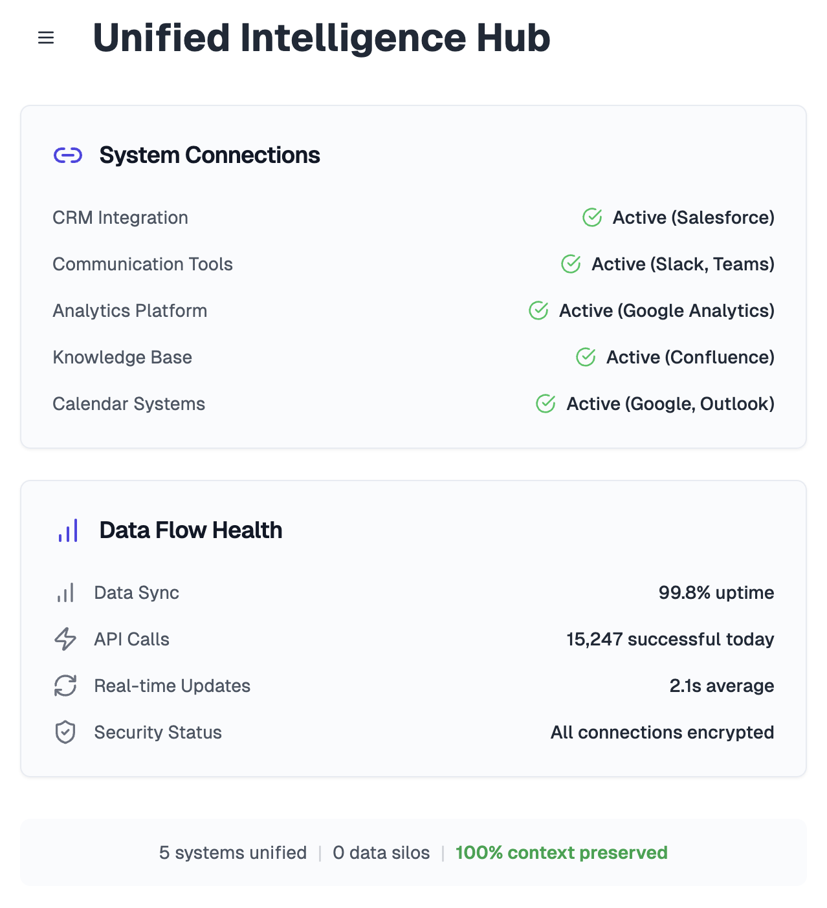Select the Knowledge Base label
This screenshot has height=908, width=827.
point(122,357)
